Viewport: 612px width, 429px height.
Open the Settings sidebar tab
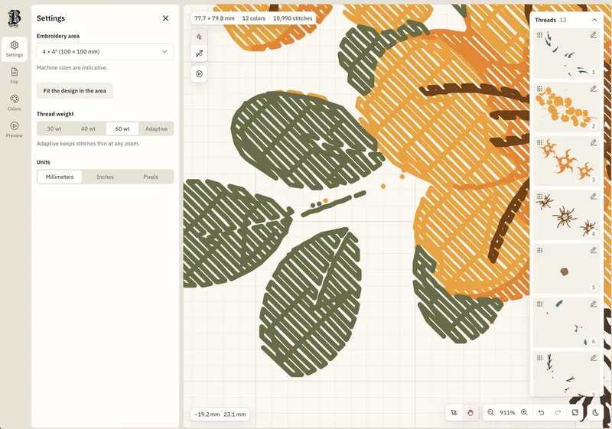pyautogui.click(x=14, y=49)
